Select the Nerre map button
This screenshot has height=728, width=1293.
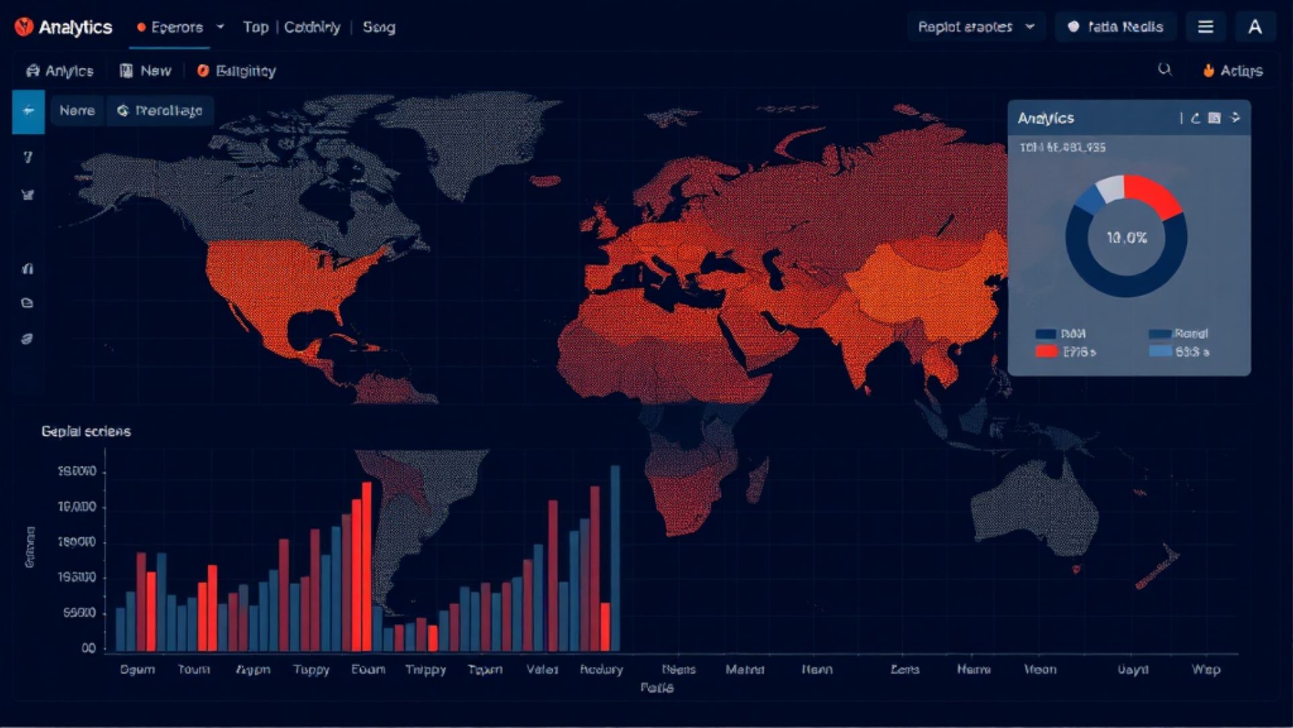tap(77, 111)
